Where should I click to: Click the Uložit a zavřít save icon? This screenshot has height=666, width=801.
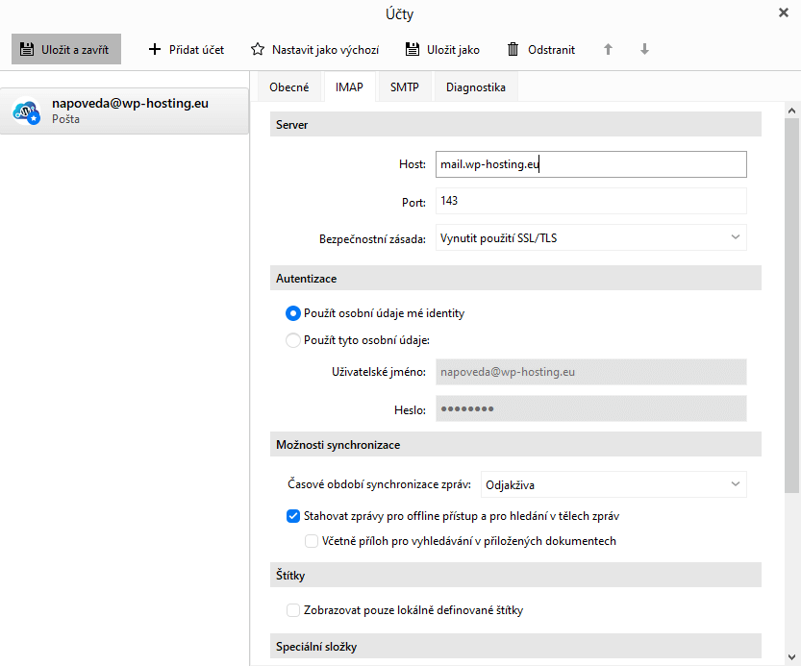click(x=28, y=49)
